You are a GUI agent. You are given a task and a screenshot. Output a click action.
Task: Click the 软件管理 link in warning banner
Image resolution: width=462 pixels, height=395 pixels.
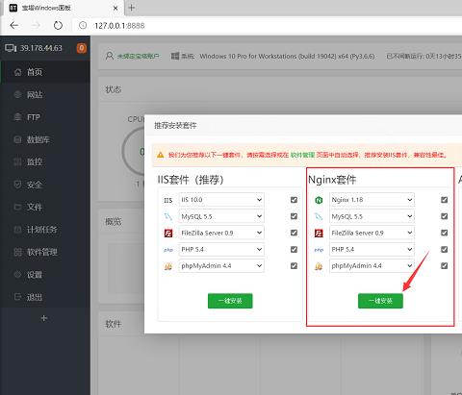click(302, 155)
